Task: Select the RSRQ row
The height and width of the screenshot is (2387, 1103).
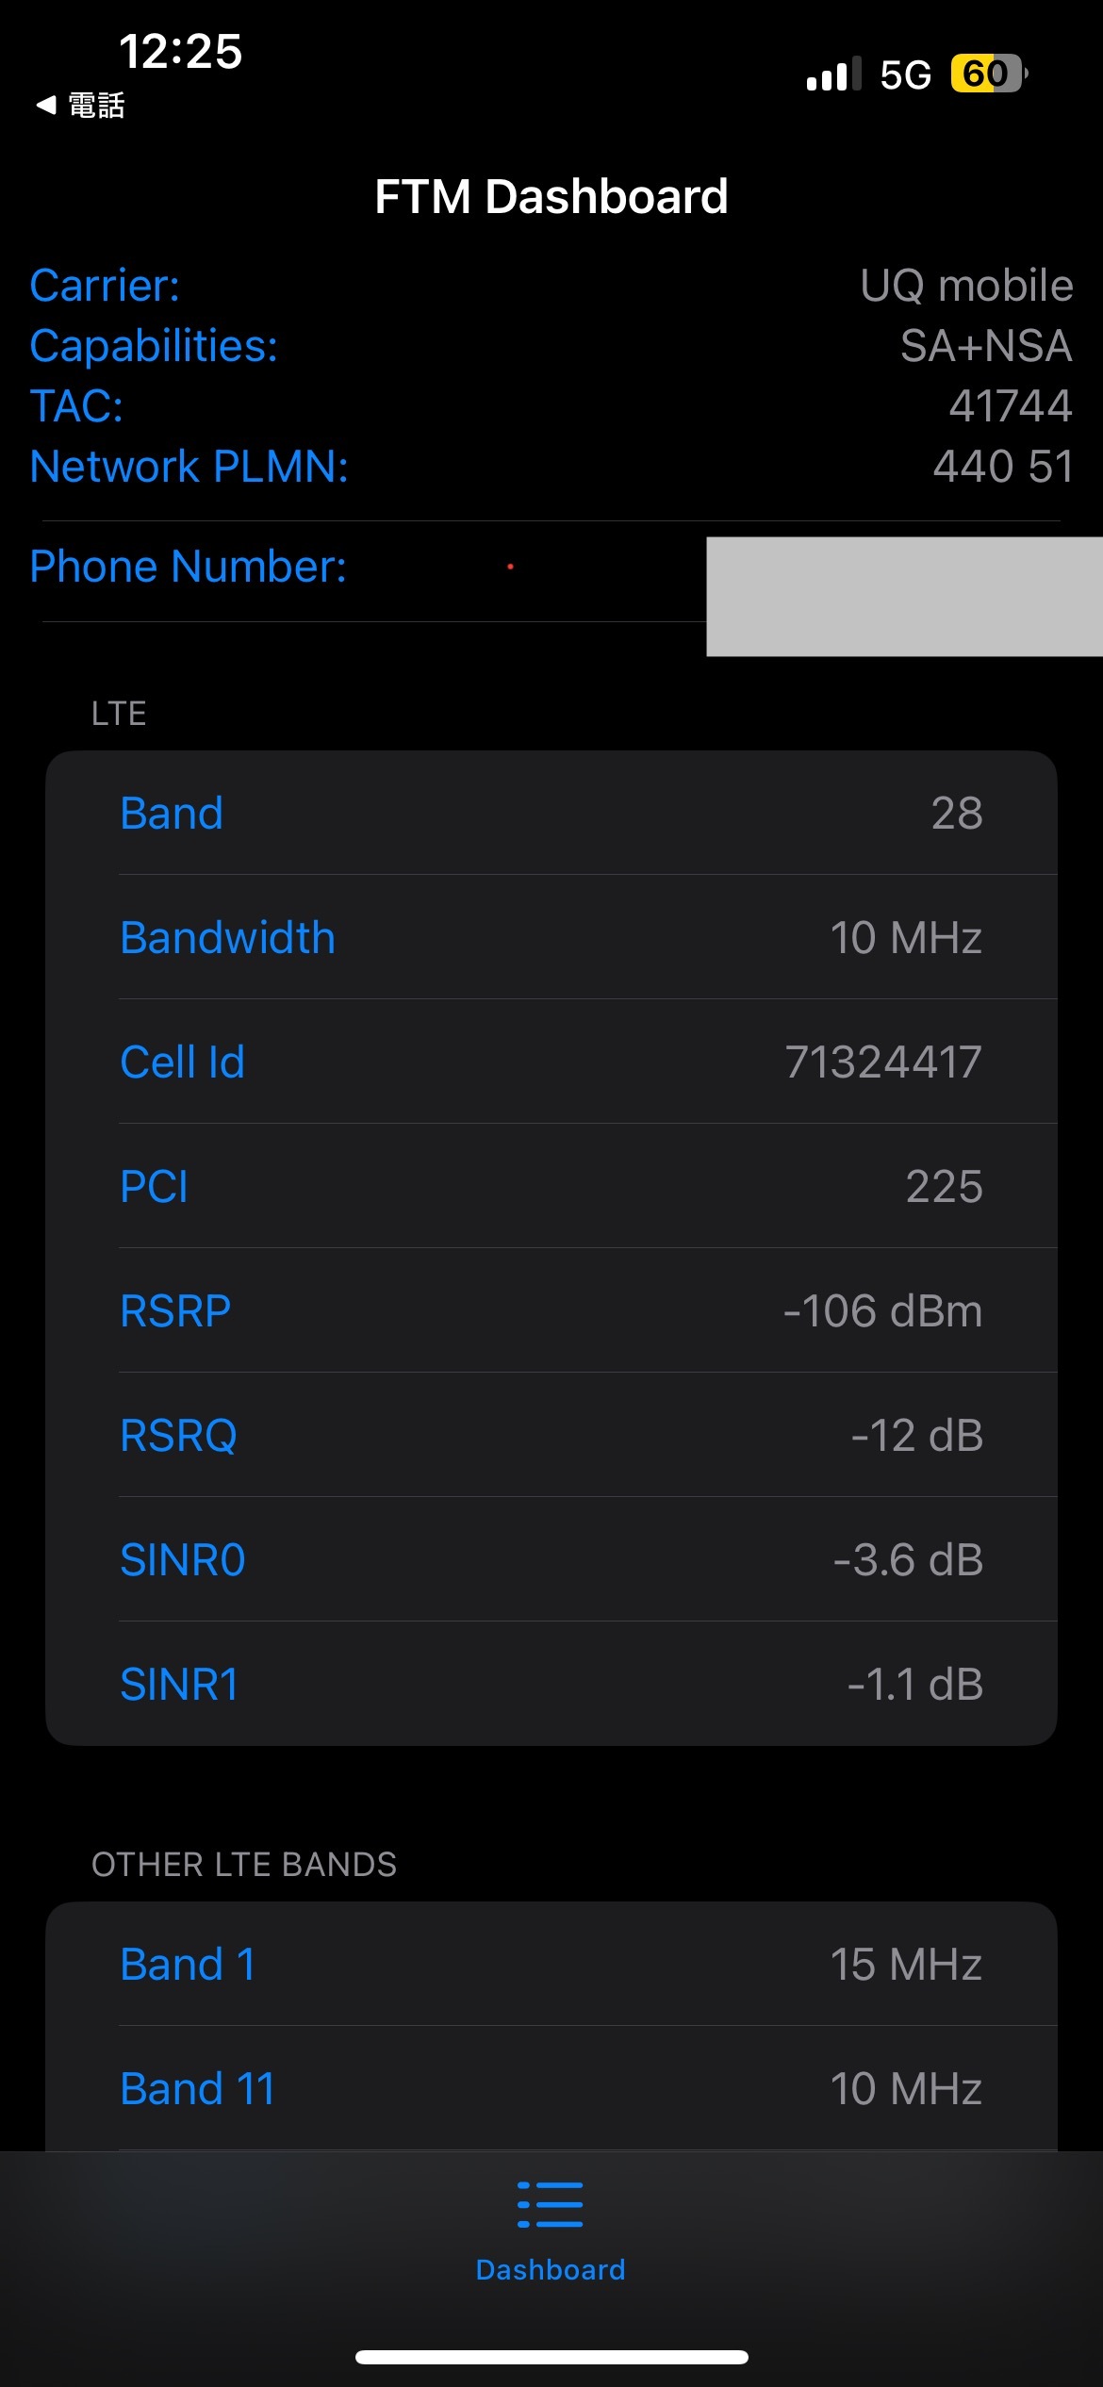Action: click(551, 1435)
